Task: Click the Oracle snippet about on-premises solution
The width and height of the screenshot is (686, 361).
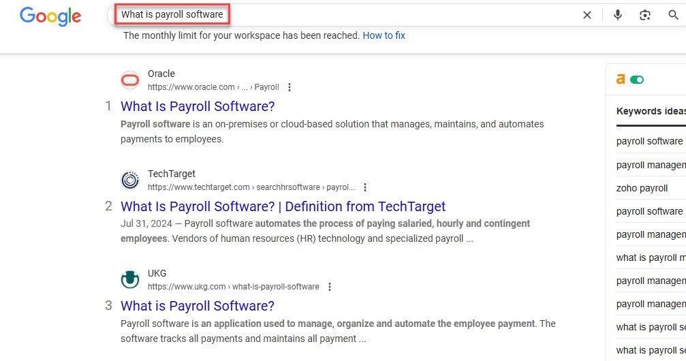Action: click(x=332, y=131)
